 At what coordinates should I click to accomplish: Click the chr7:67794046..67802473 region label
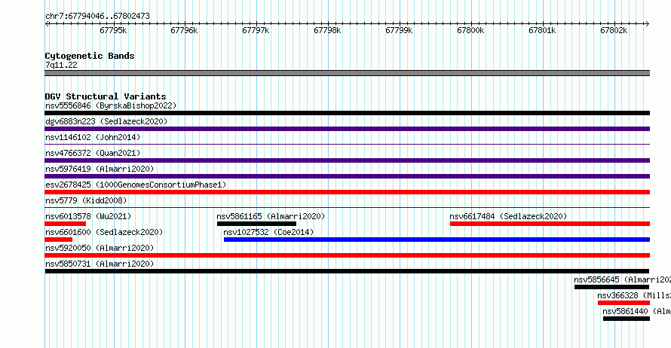click(97, 16)
